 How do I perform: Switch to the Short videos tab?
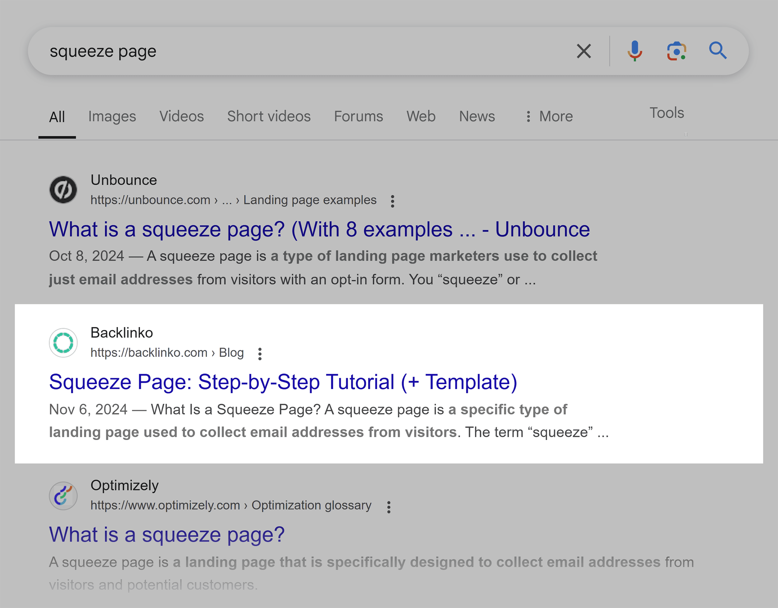click(269, 116)
